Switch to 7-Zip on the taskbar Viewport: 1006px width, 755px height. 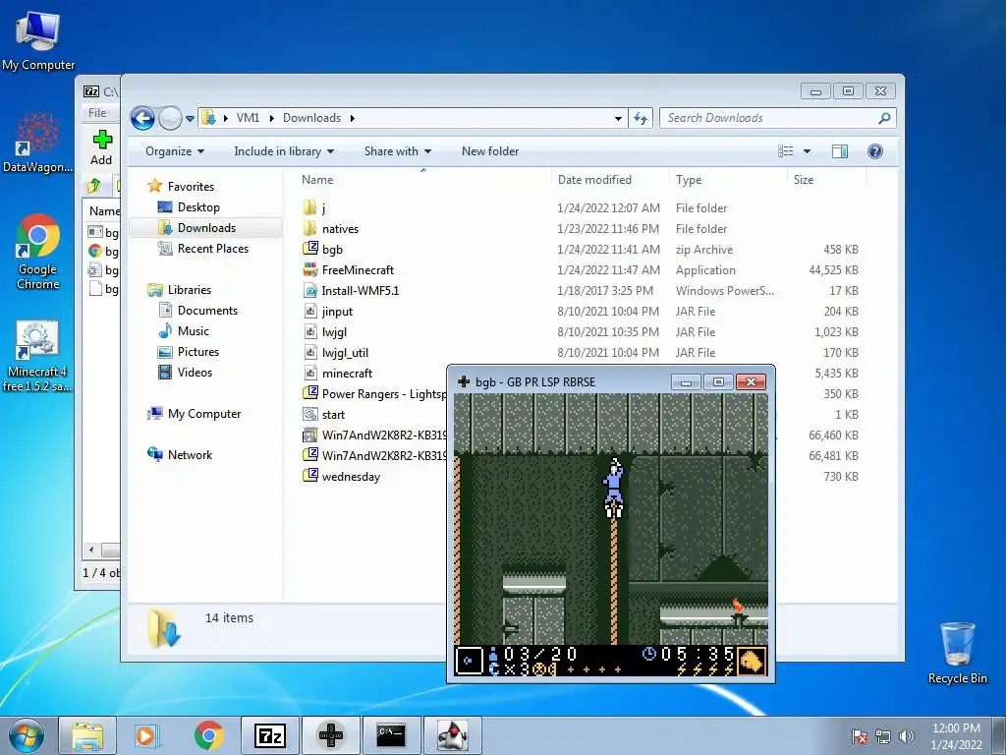pos(269,735)
